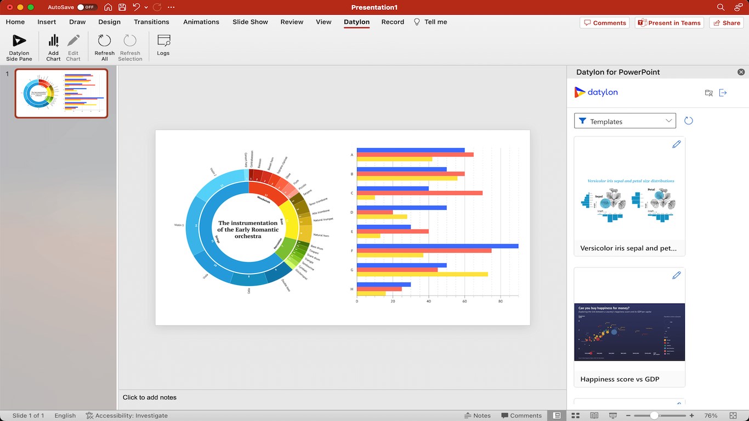Open the Undo history dropdown arrow

pos(146,7)
